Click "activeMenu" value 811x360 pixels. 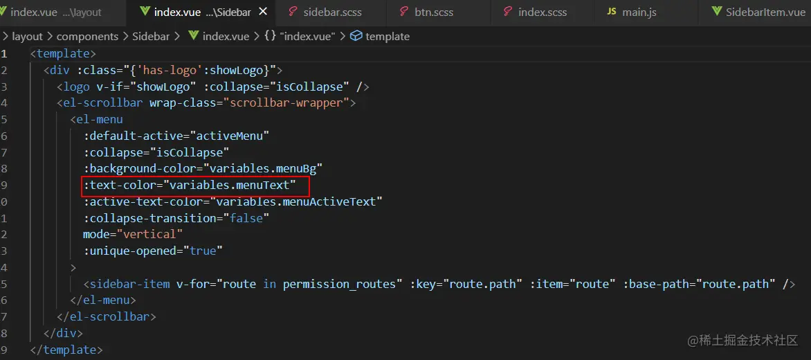coord(230,136)
